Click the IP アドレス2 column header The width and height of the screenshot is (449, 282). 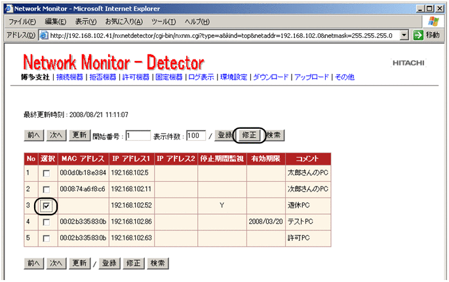tap(176, 159)
